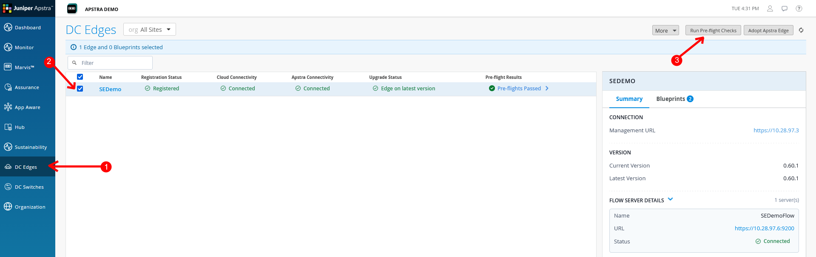Go to Assurance in sidebar menu
This screenshot has width=816, height=257.
point(27,87)
